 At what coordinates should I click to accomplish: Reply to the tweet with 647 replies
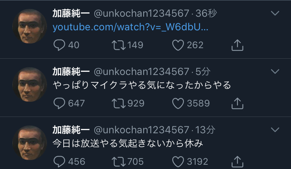[59, 103]
